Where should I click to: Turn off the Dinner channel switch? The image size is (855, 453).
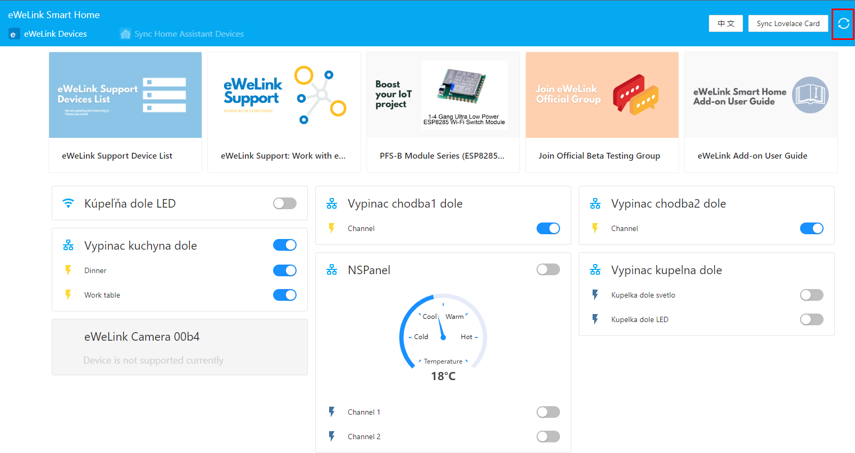(285, 270)
